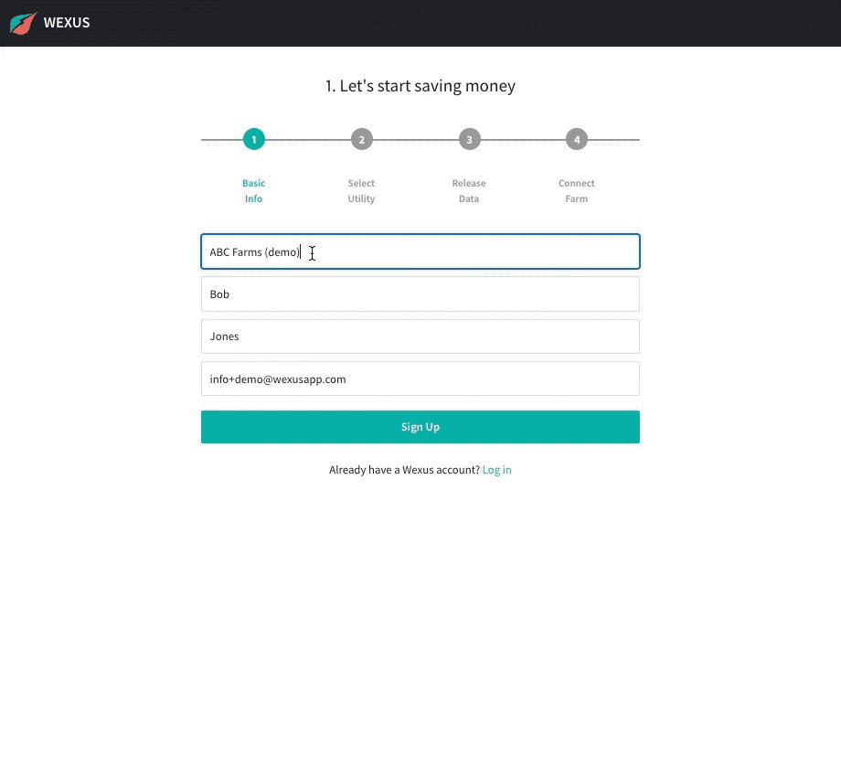
Task: Follow the Log in link
Action: click(496, 470)
